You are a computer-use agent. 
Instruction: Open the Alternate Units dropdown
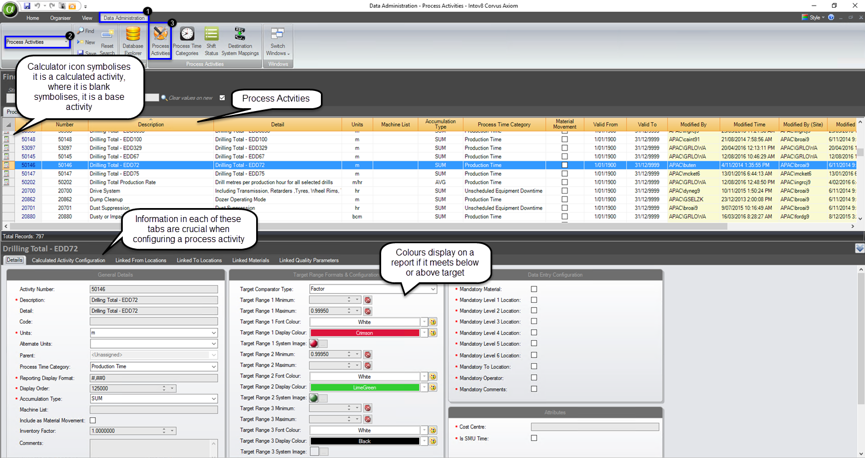click(213, 344)
